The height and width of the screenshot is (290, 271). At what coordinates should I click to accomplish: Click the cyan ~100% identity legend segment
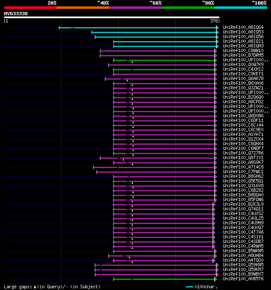coord(241,8)
